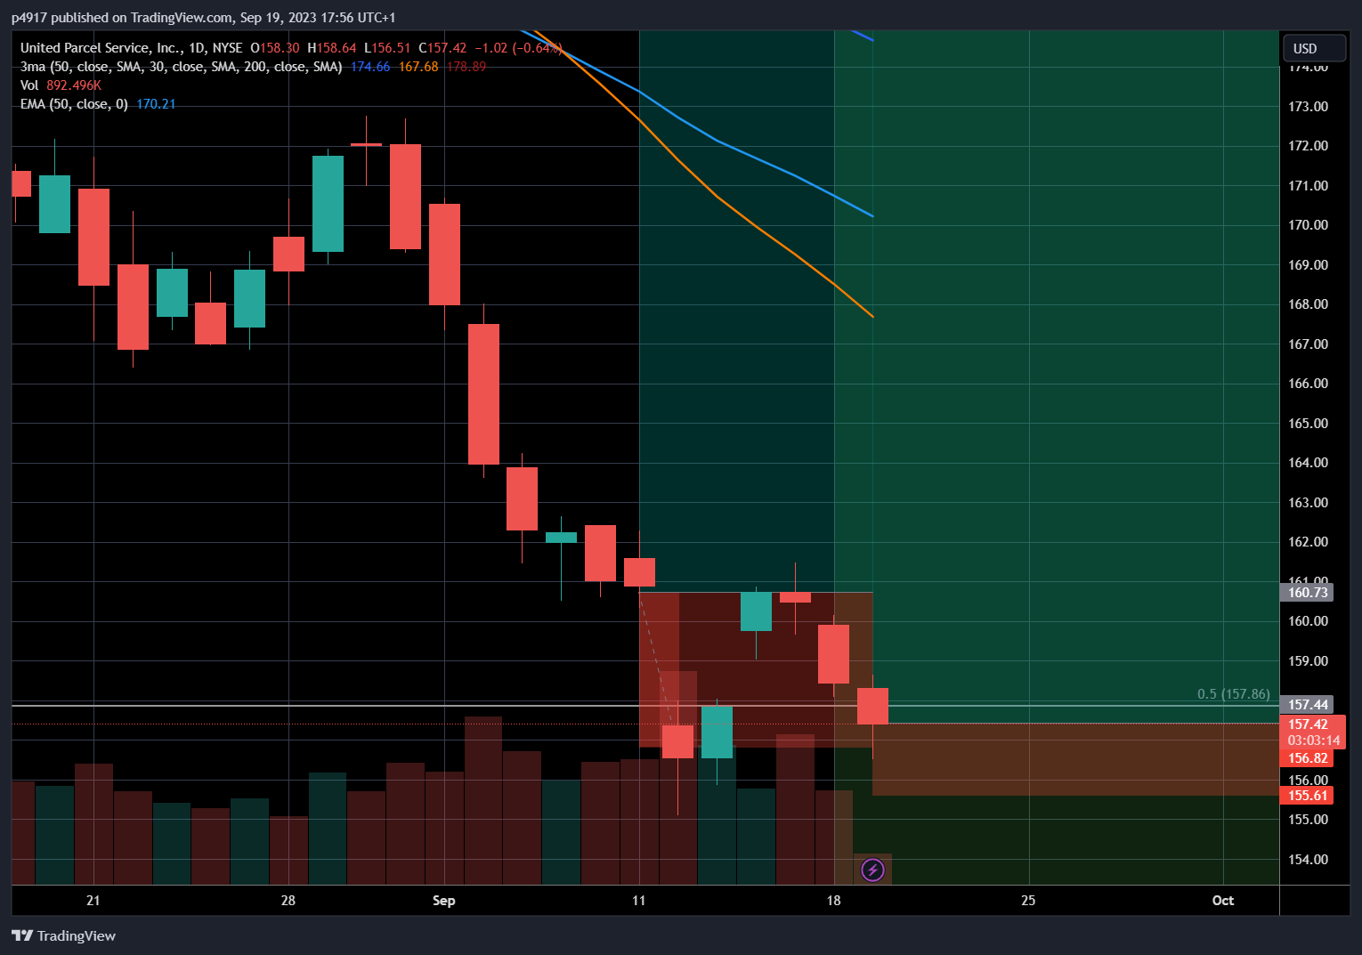Image resolution: width=1362 pixels, height=955 pixels.
Task: Click date label 21 on time axis
Action: 93,901
